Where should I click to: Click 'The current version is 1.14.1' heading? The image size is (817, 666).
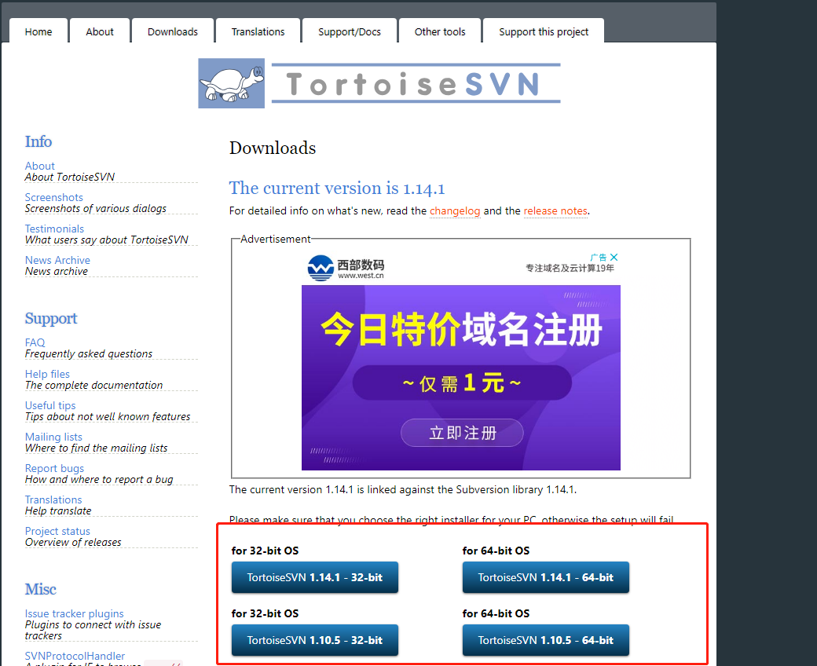[x=337, y=188]
